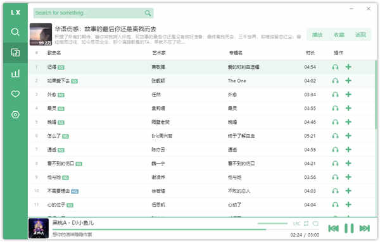Click the 返回 button to go back
The image size is (380, 242).
360,35
